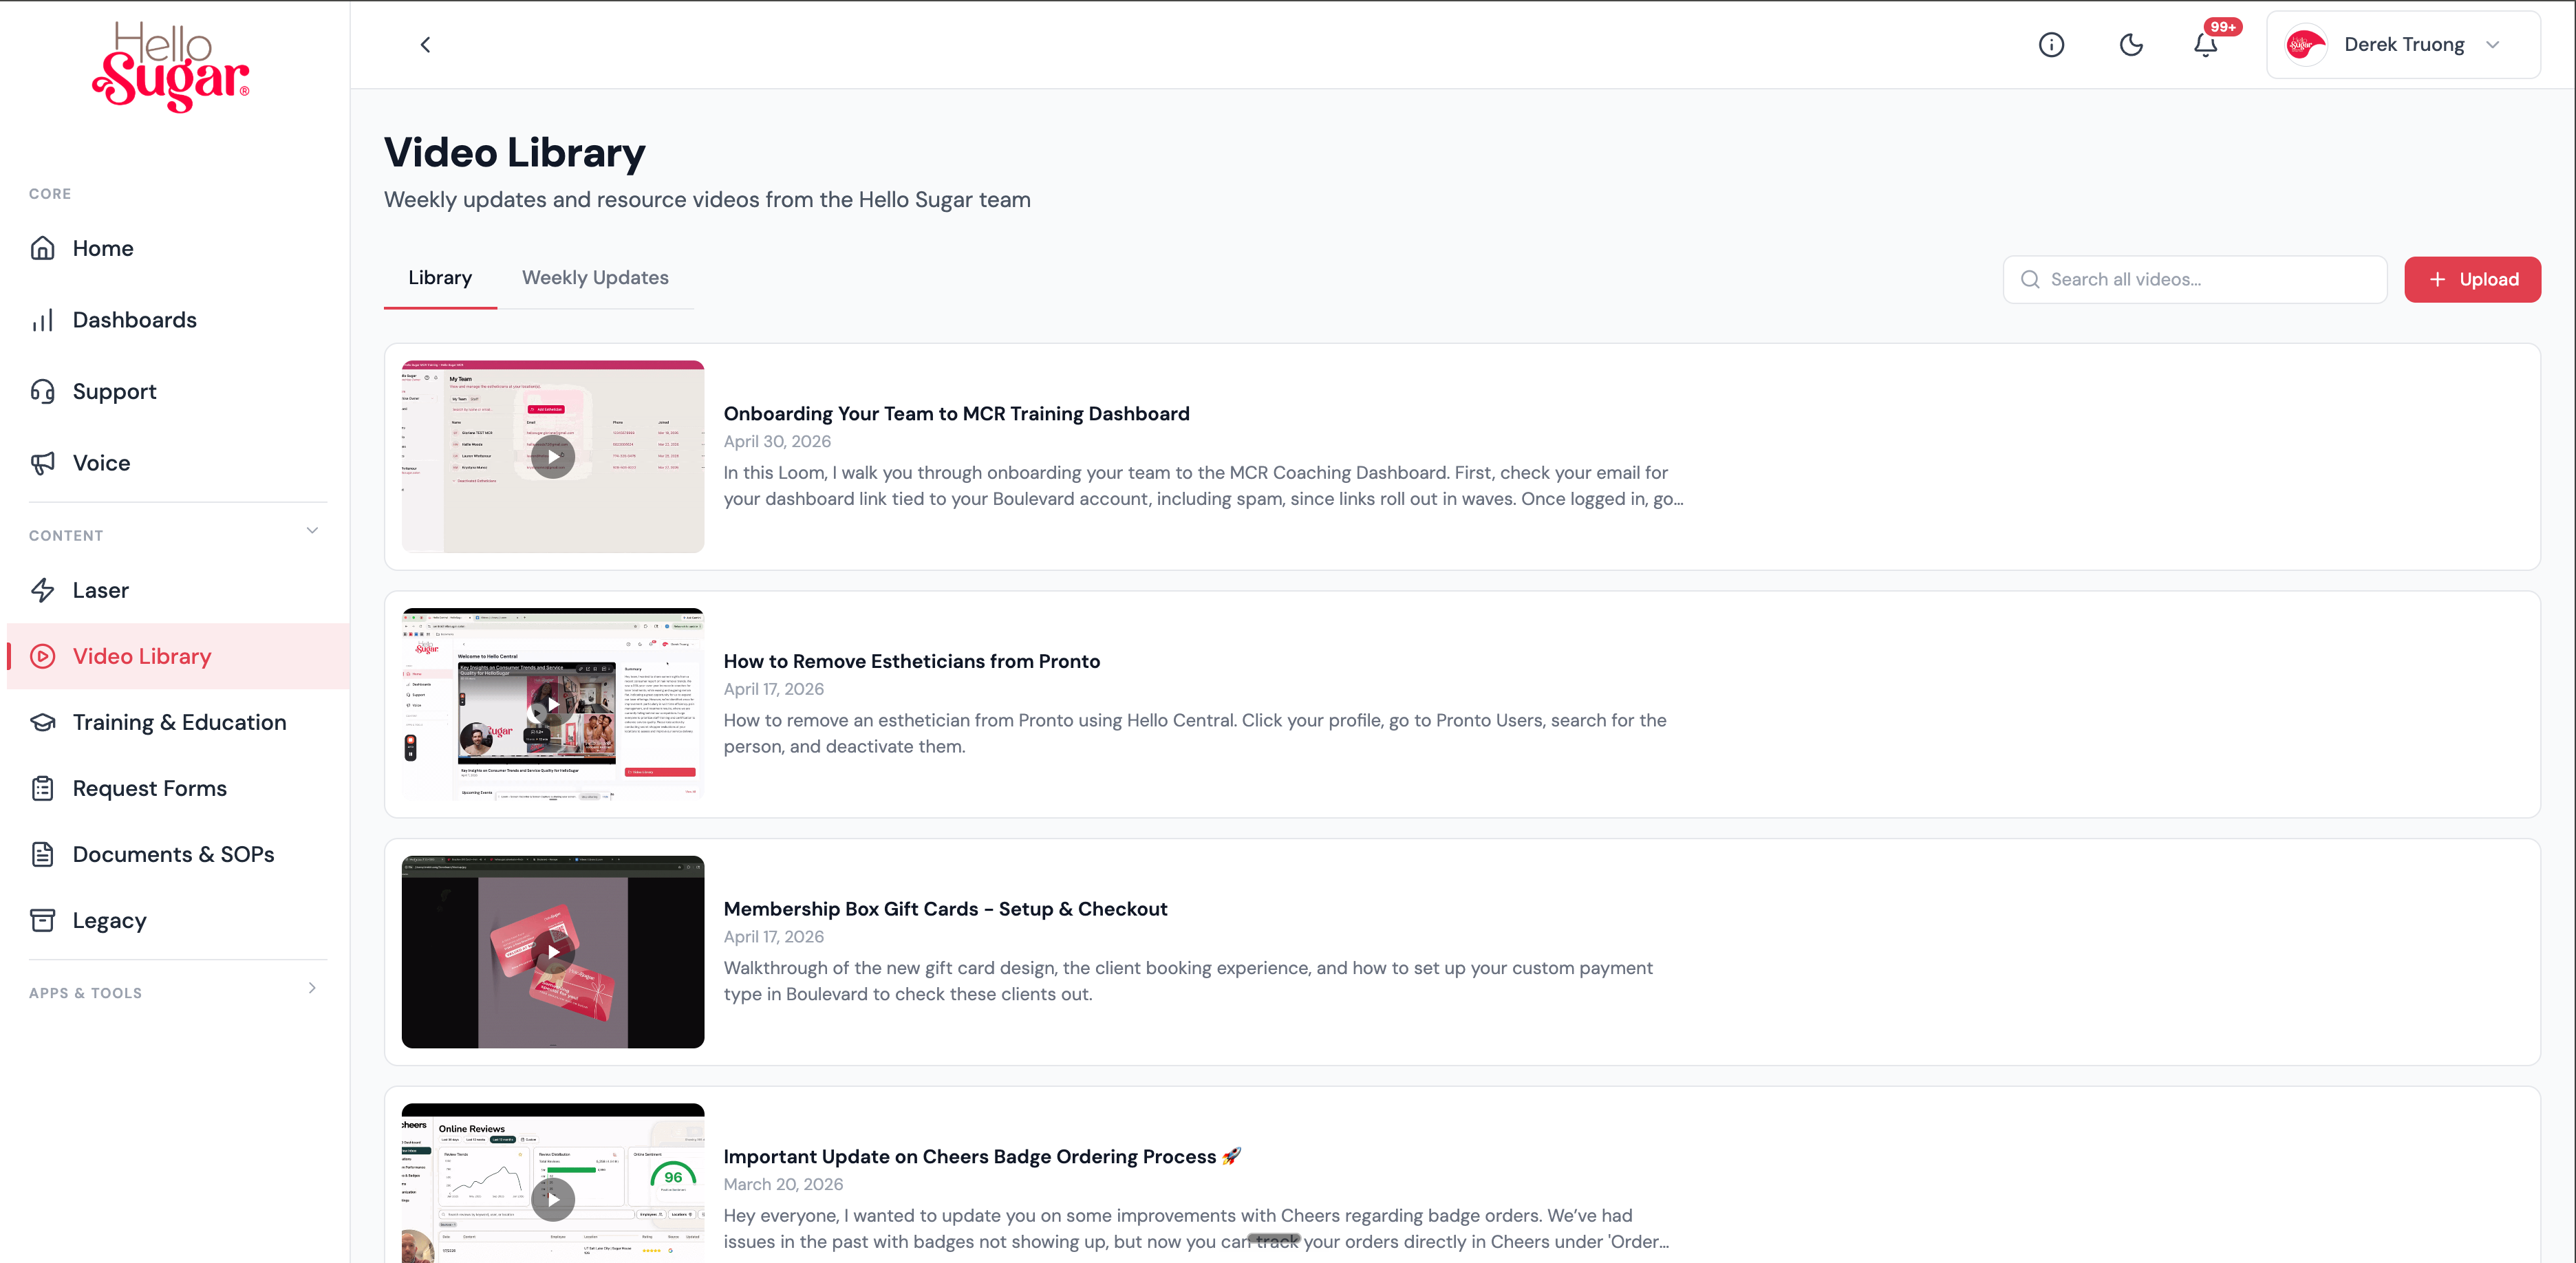
Task: Switch to the Library tab
Action: coord(440,278)
